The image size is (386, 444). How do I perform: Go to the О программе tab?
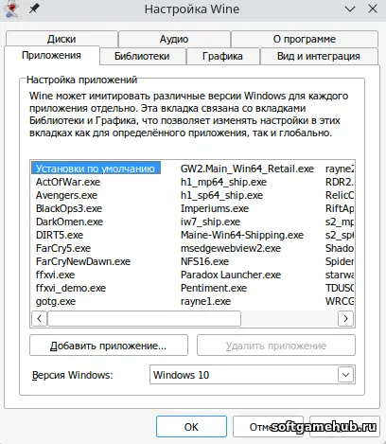click(305, 39)
